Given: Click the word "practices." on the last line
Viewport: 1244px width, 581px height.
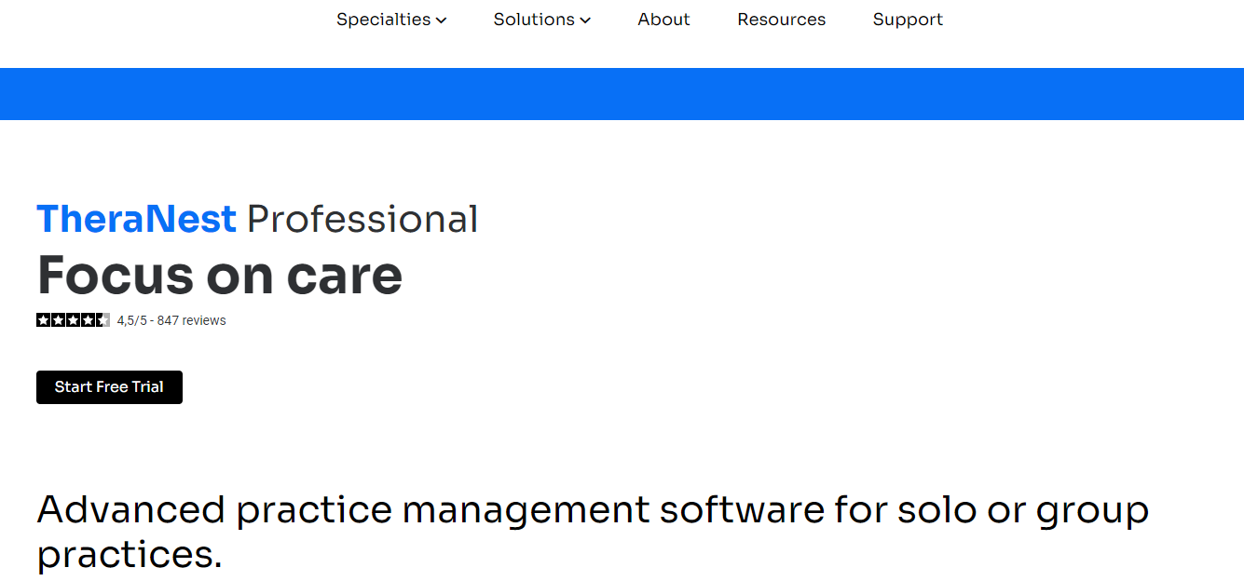Looking at the screenshot, I should coord(130,555).
